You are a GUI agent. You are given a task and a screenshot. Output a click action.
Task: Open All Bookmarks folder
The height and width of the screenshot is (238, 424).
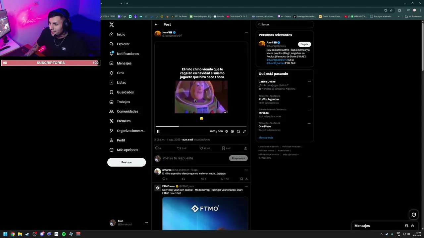[x=413, y=17]
